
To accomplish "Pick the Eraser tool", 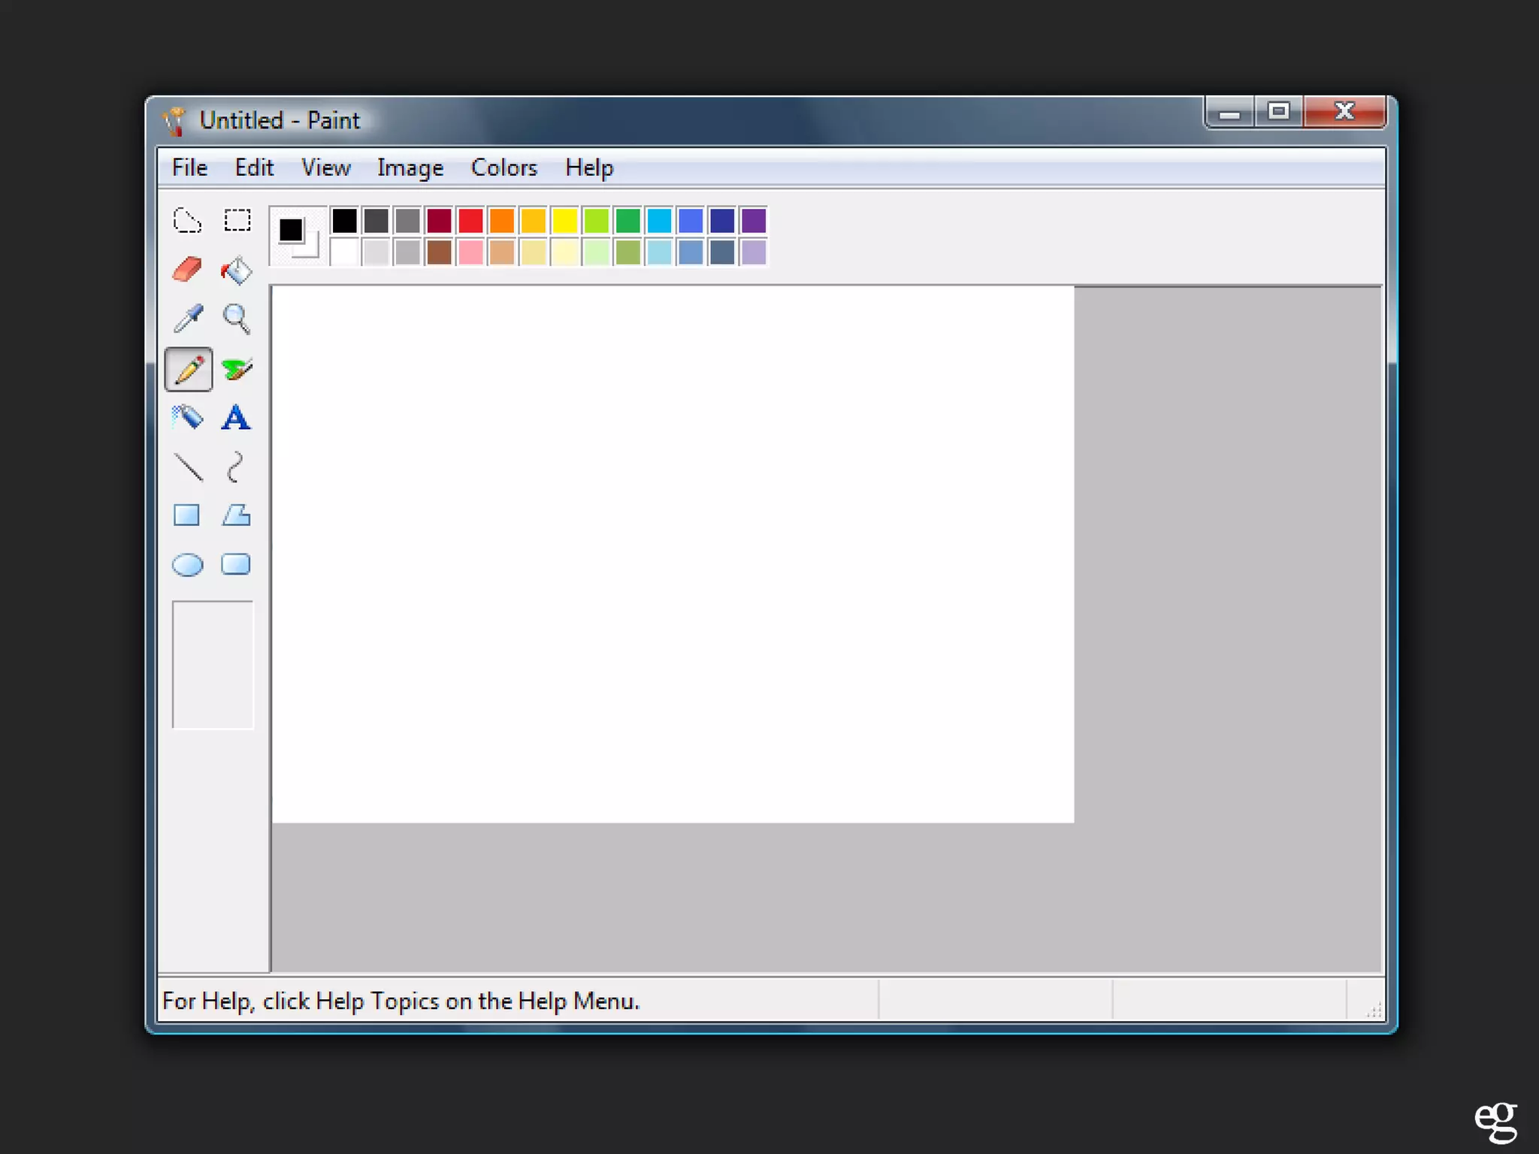I will pyautogui.click(x=187, y=270).
